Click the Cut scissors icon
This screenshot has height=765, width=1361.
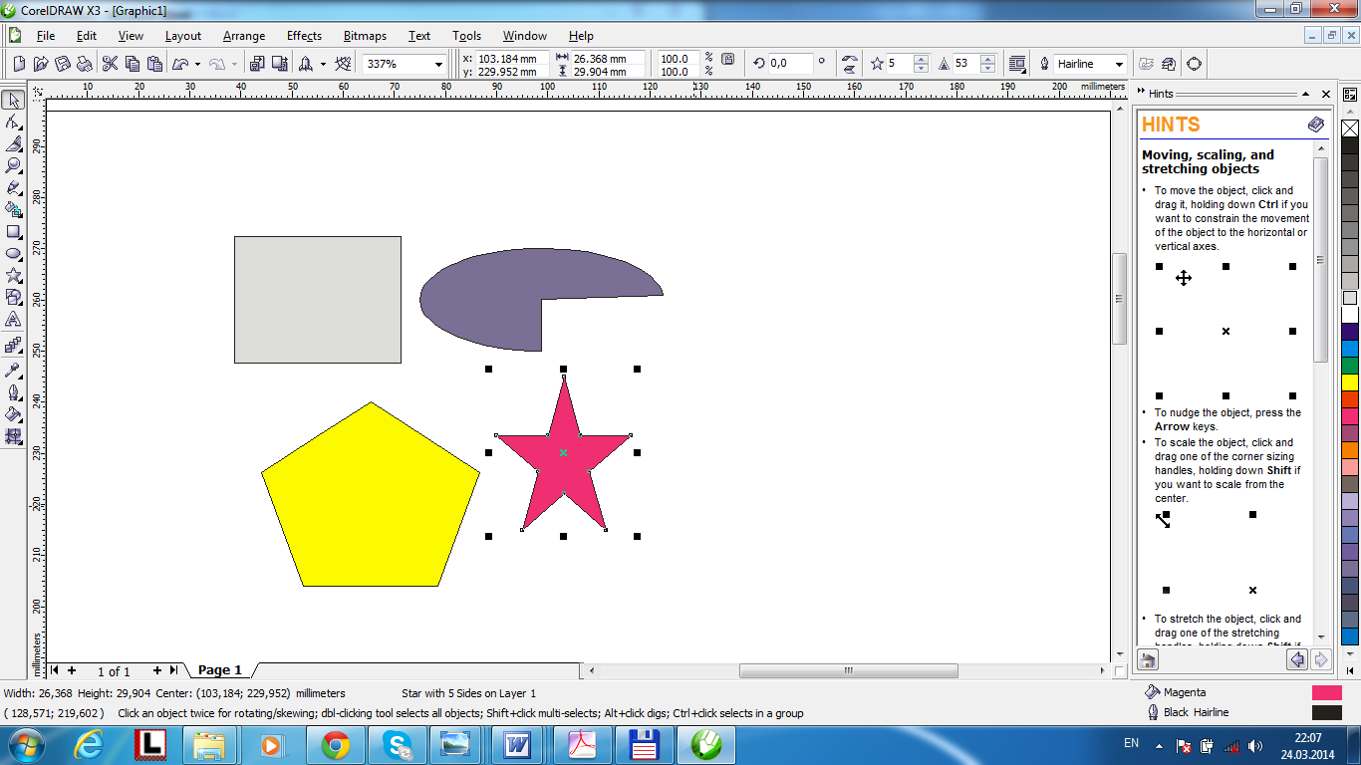click(110, 64)
